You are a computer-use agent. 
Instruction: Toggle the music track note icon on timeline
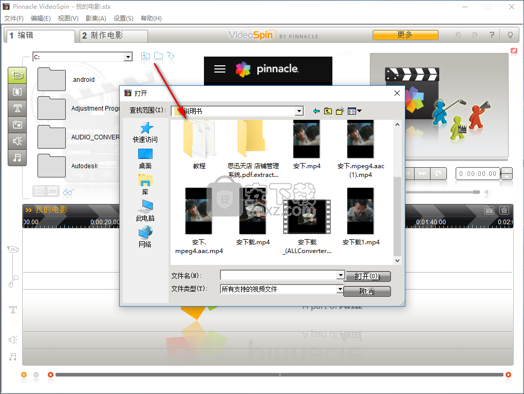pyautogui.click(x=13, y=357)
